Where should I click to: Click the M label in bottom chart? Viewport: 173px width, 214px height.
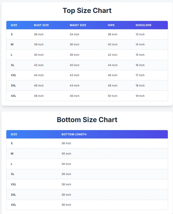point(12,154)
